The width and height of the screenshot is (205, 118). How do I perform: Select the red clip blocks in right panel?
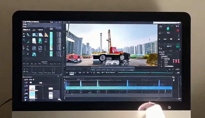176,61
